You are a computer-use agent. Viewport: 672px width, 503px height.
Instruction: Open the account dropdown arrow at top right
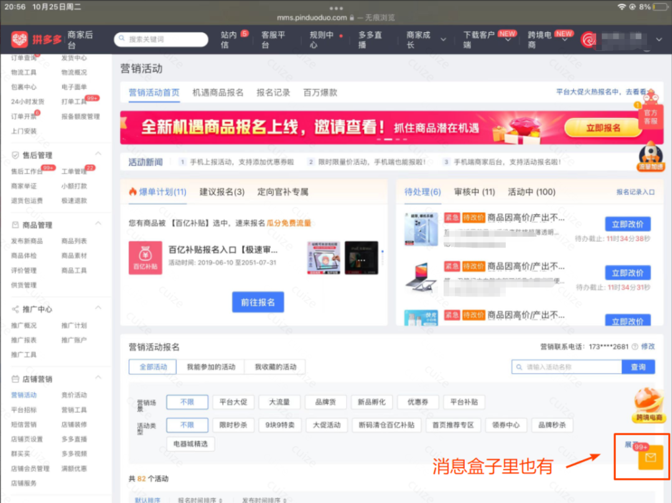(659, 39)
